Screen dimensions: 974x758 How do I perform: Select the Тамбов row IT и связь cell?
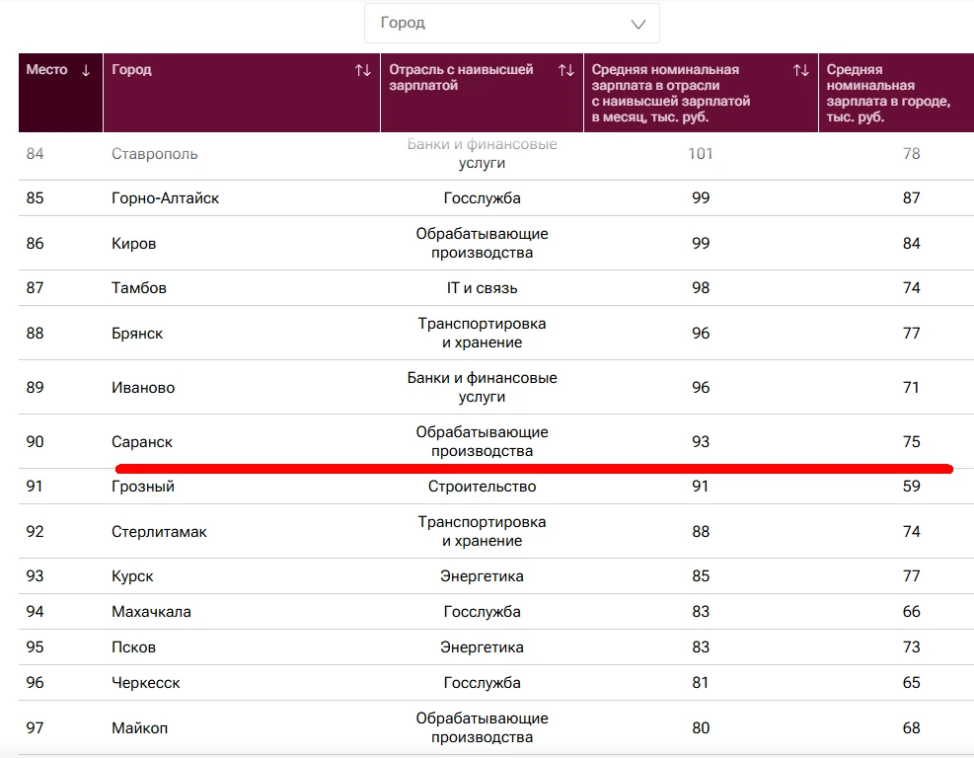pos(482,288)
